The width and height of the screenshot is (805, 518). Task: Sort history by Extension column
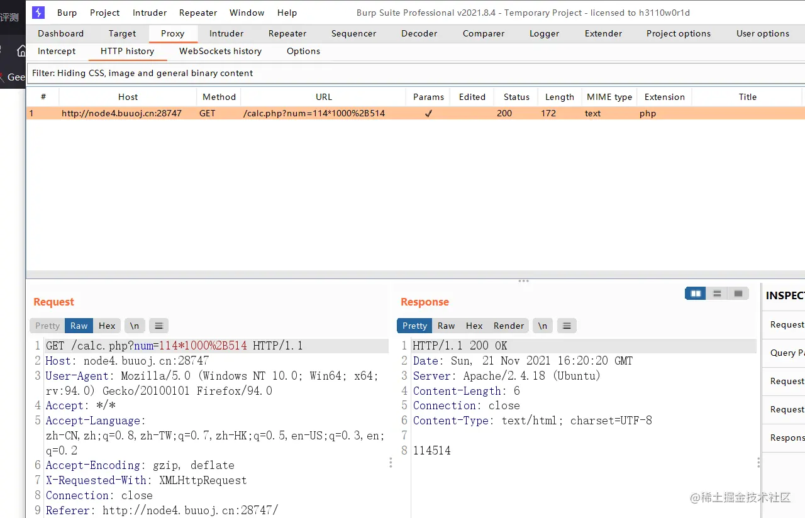pos(664,97)
